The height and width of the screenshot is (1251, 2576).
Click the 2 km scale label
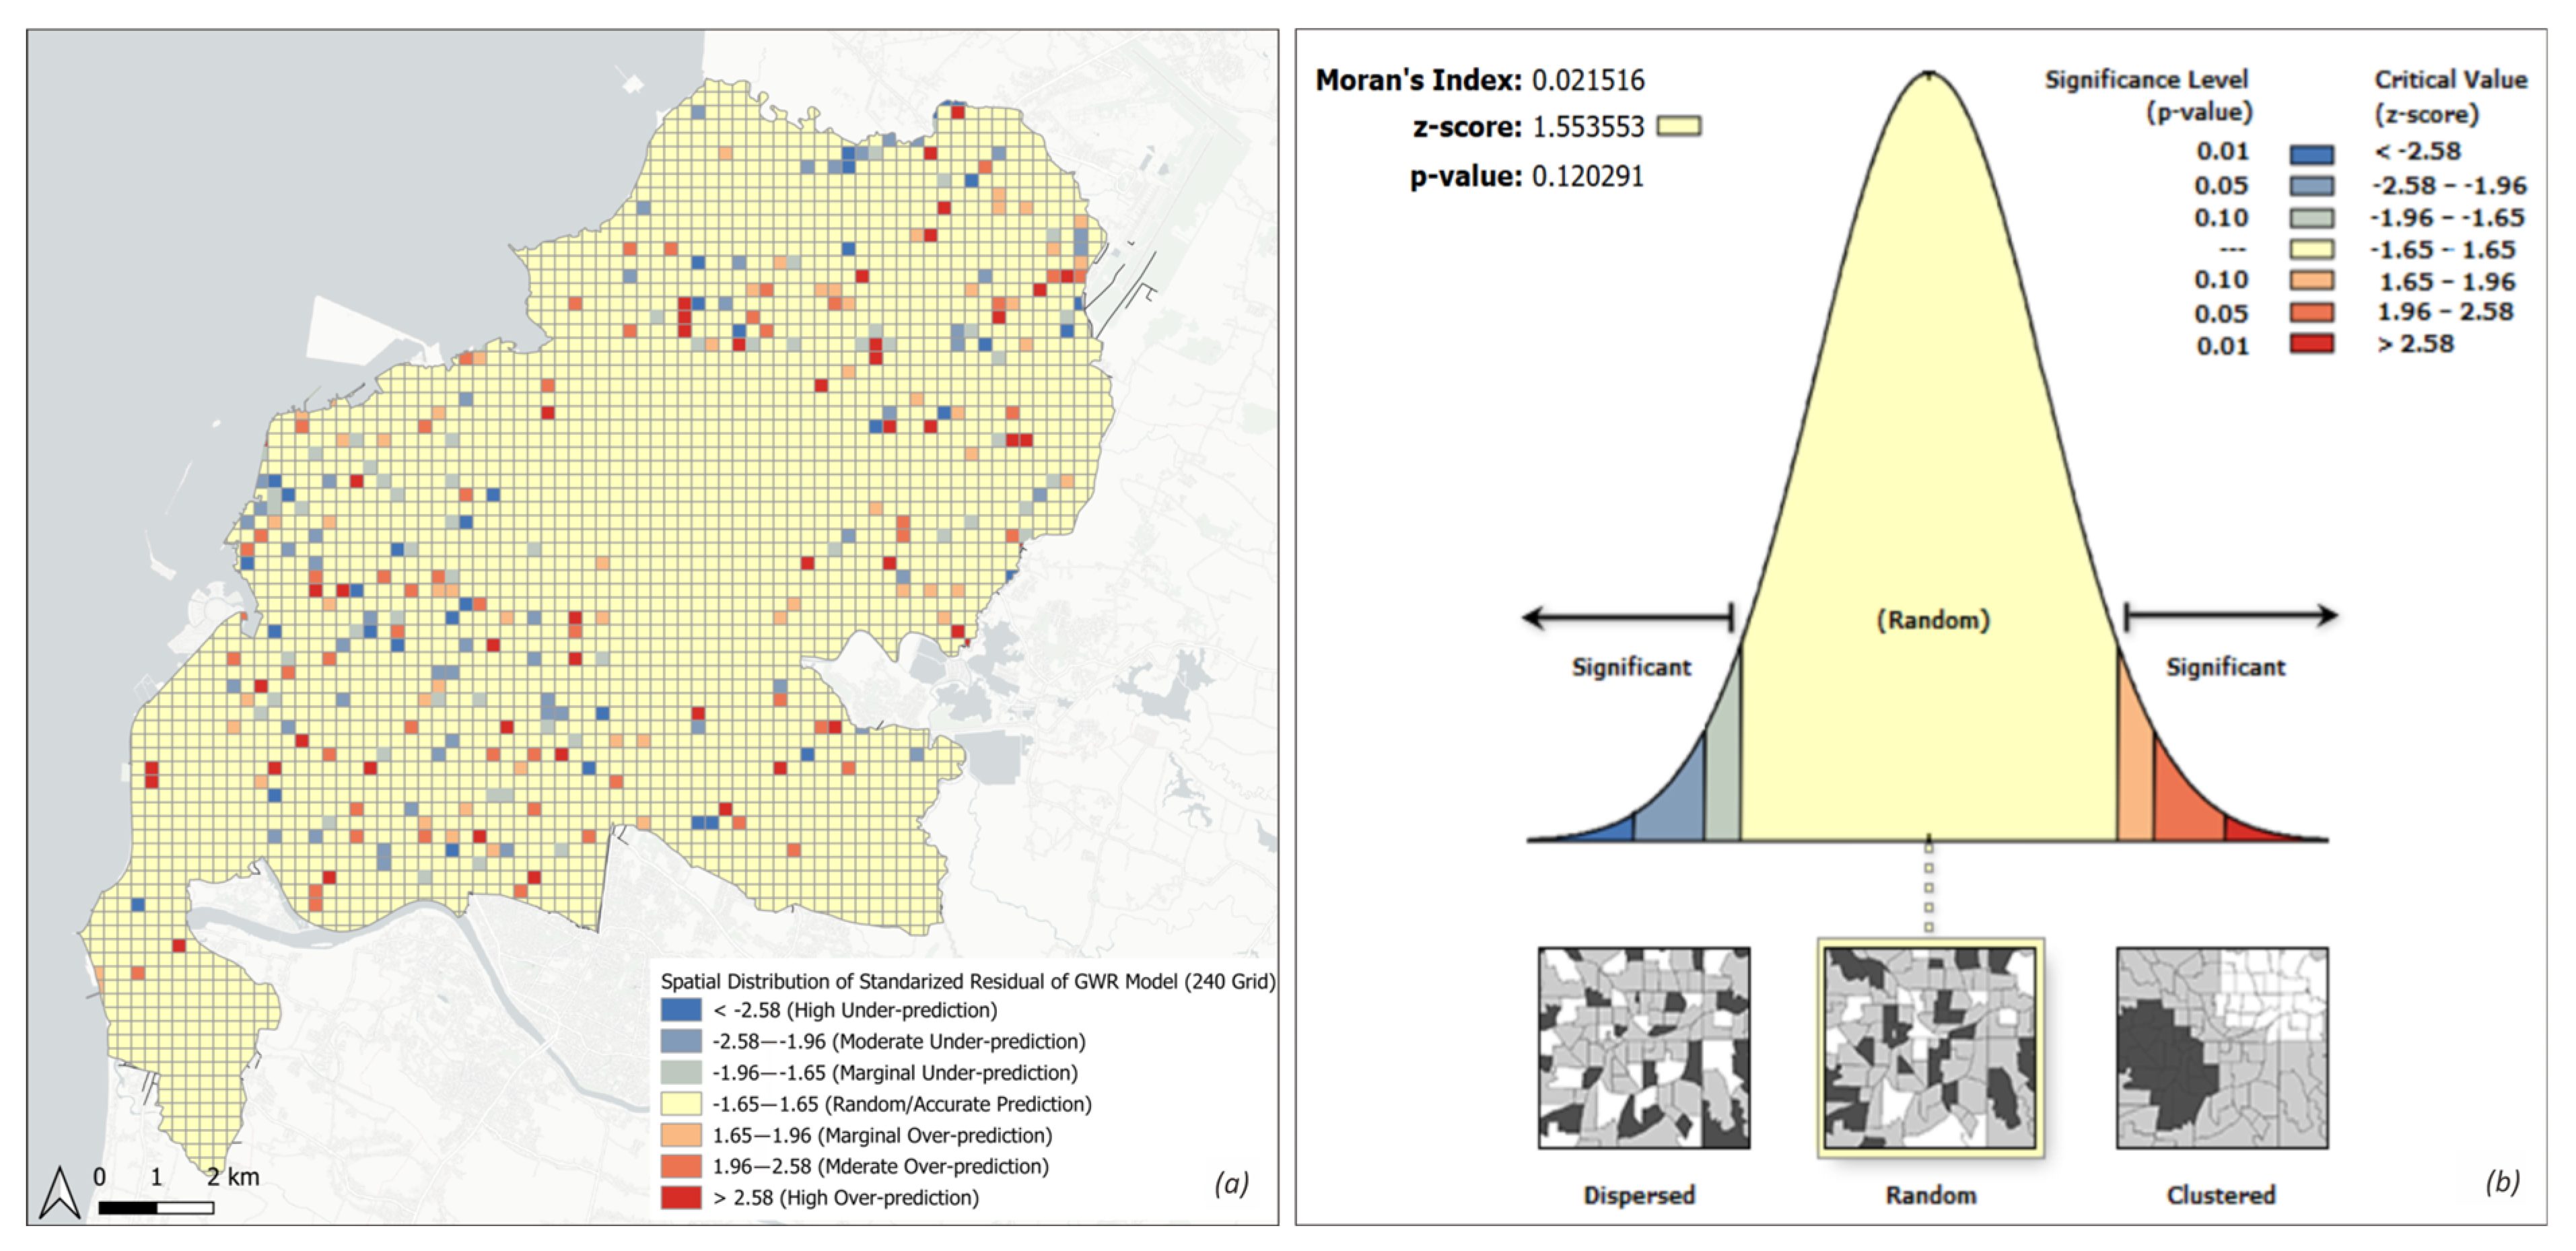233,1177
